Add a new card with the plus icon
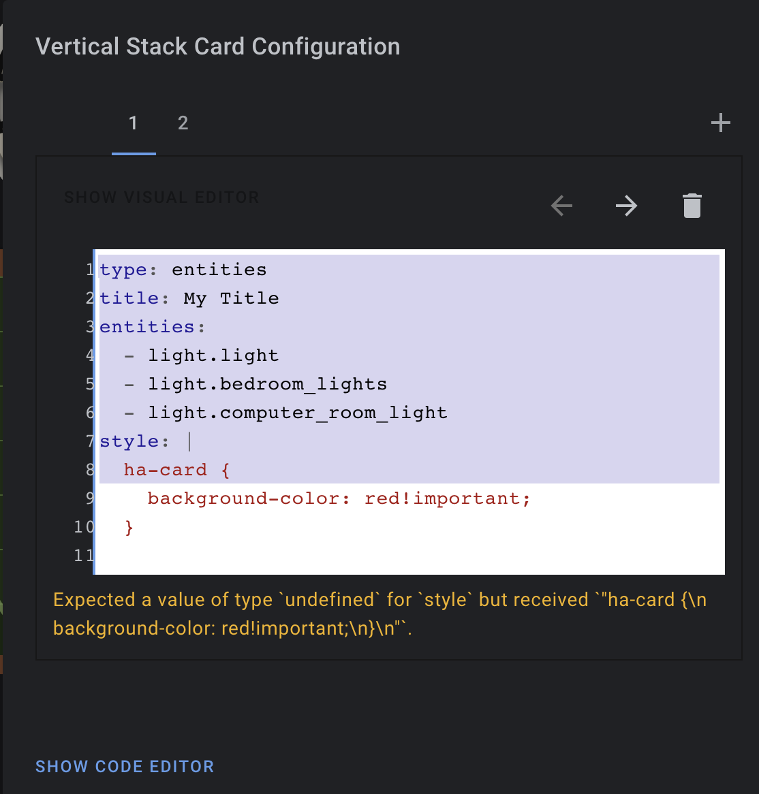This screenshot has width=759, height=794. tap(720, 123)
